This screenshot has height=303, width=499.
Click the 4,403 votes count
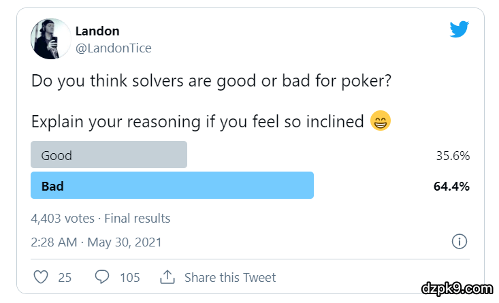point(63,219)
